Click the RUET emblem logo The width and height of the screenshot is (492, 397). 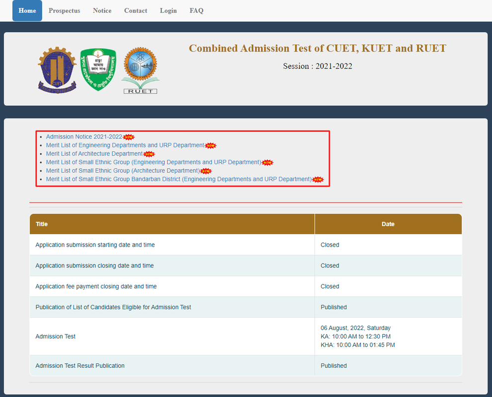tap(141, 70)
